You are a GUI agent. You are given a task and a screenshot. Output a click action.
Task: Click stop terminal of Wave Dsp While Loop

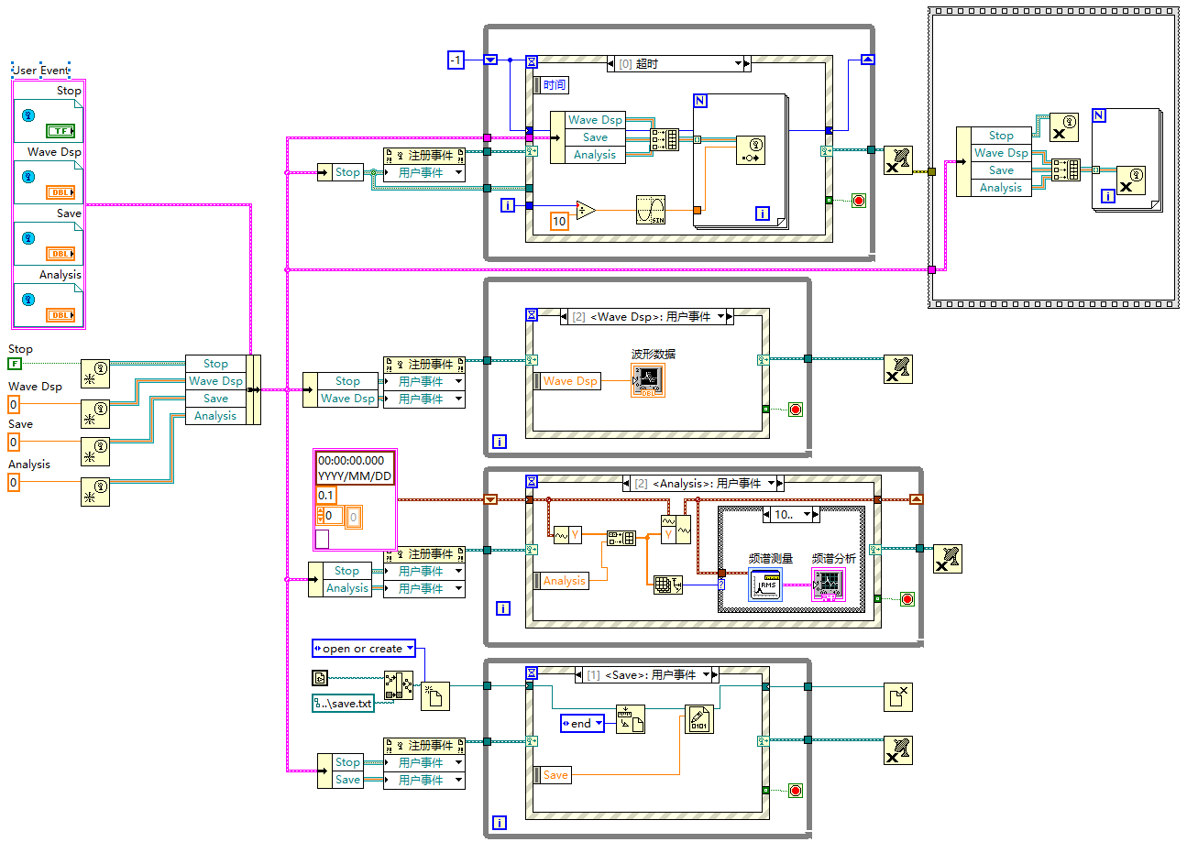[796, 410]
